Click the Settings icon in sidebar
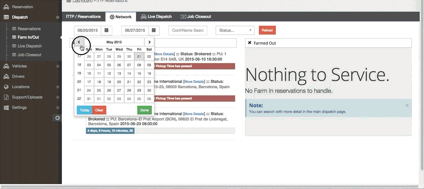The height and width of the screenshot is (189, 424). (7, 108)
